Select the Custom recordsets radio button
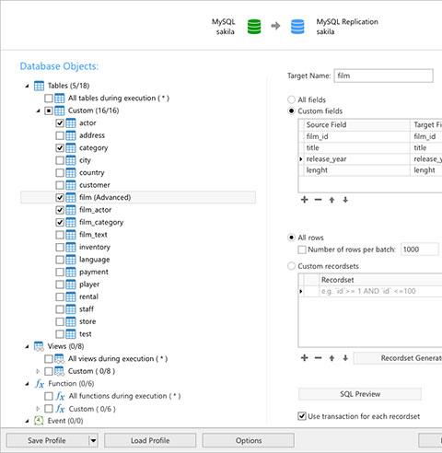 291,266
